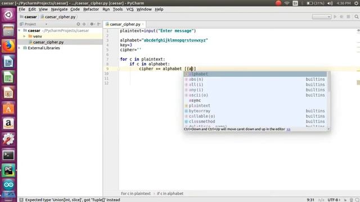Open the Terminal from the dock

(x=8, y=155)
